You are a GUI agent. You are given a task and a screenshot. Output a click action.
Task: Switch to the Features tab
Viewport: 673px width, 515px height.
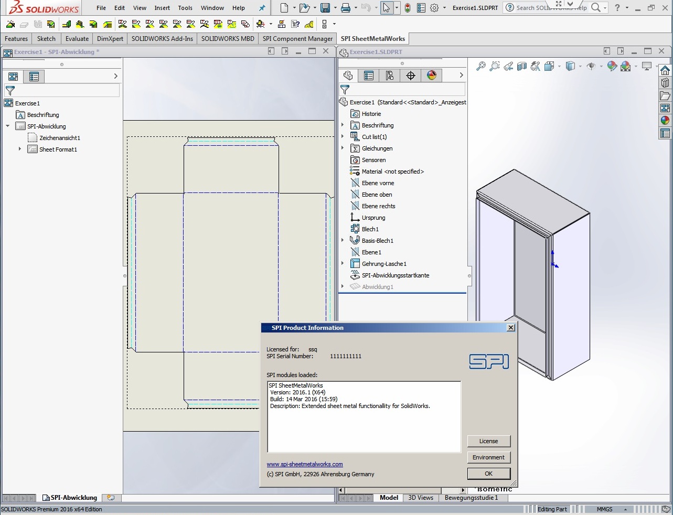[x=16, y=39]
